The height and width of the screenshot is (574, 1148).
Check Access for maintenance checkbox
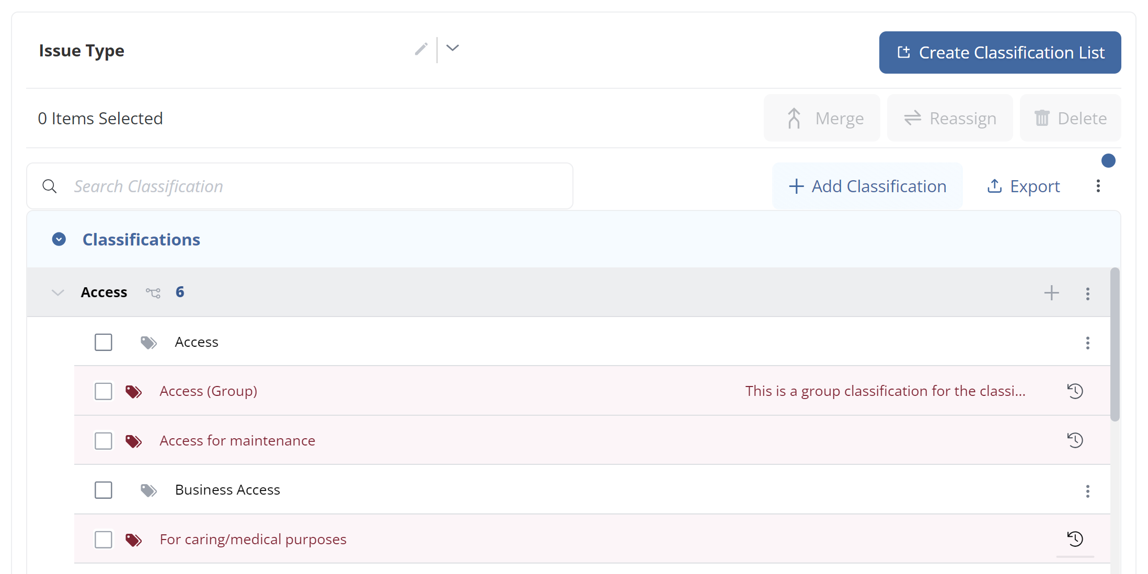104,441
